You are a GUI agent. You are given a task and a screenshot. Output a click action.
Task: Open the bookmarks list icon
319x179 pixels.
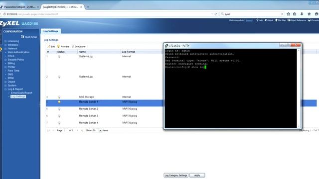[295, 14]
